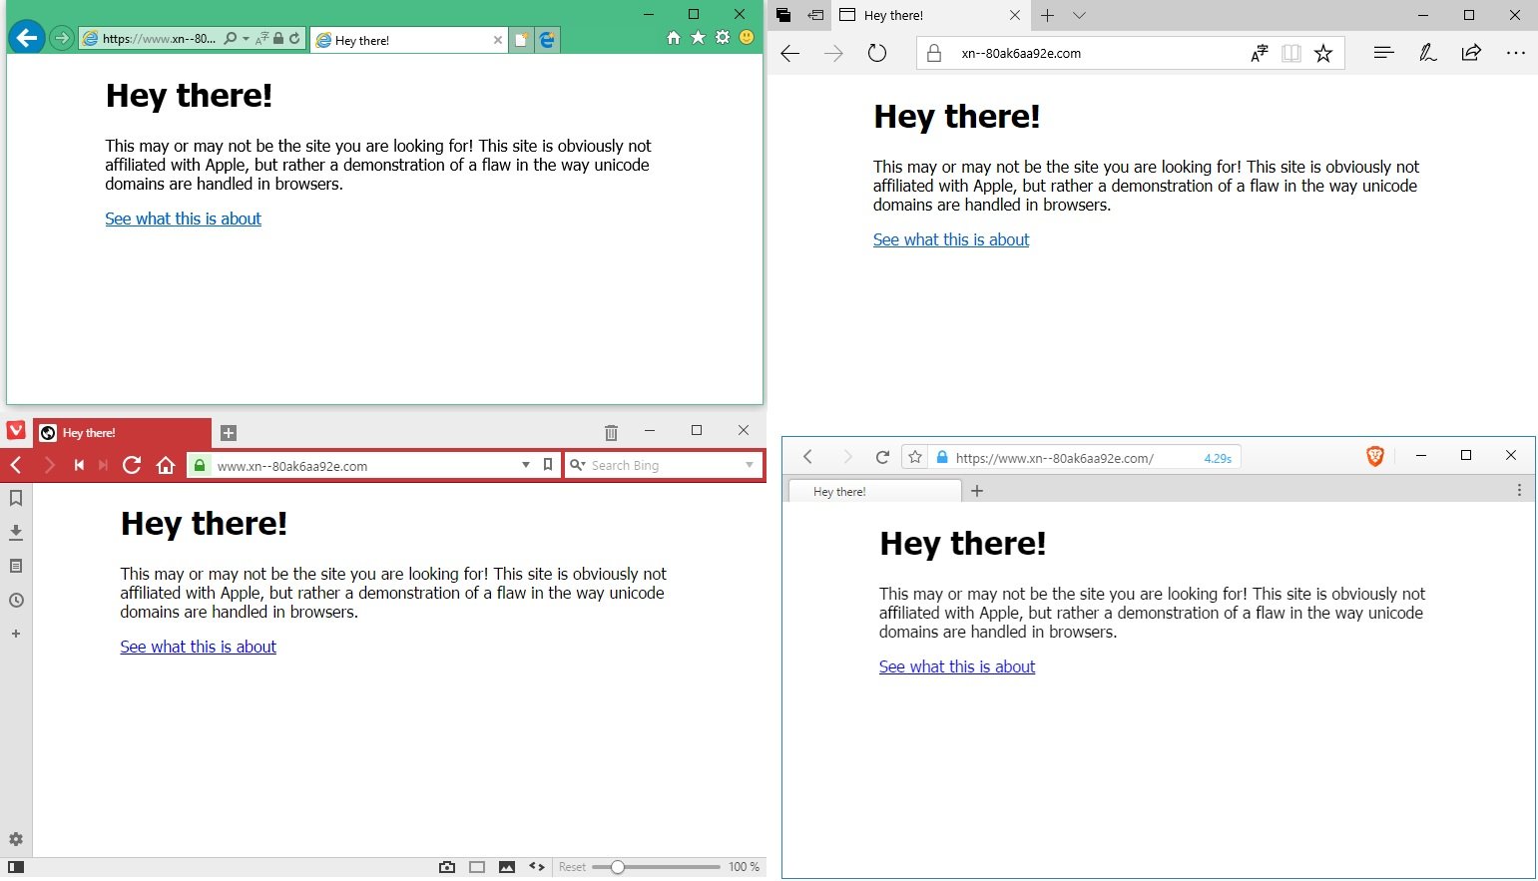Click 'See what this is about' in Brave
Image resolution: width=1538 pixels, height=881 pixels.
(x=957, y=666)
